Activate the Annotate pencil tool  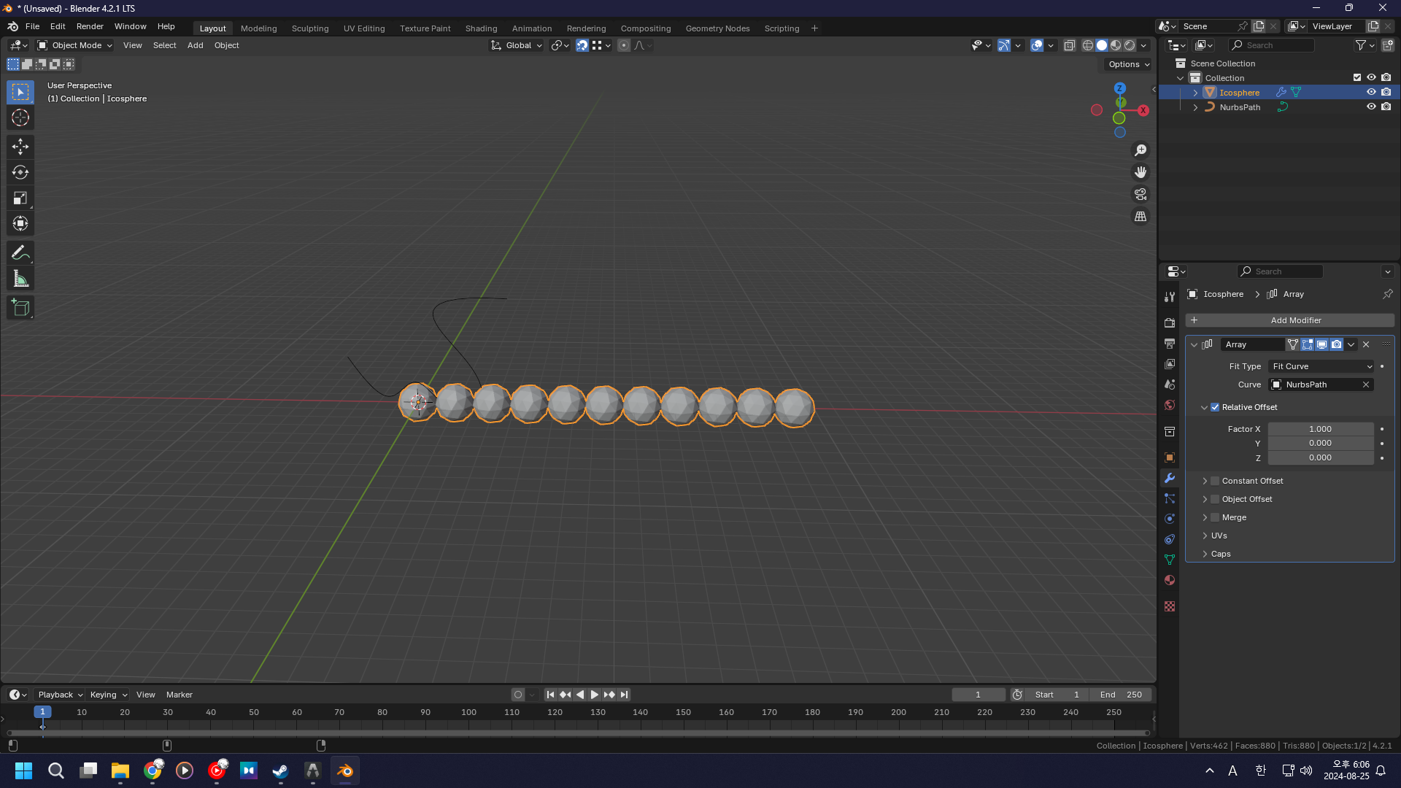pos(20,253)
